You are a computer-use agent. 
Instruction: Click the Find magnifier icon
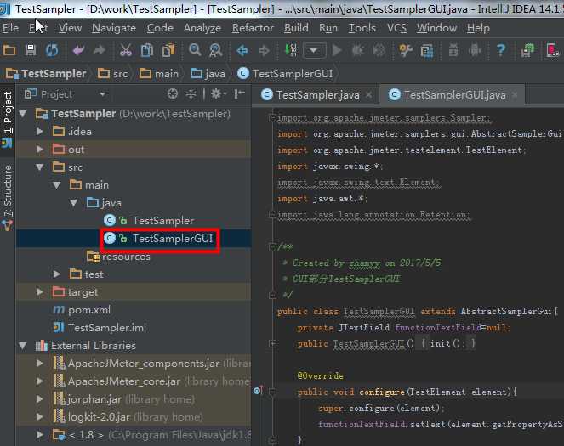coord(195,50)
